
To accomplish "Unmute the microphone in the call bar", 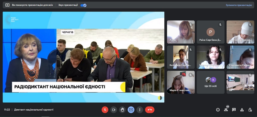I will point(105,110).
